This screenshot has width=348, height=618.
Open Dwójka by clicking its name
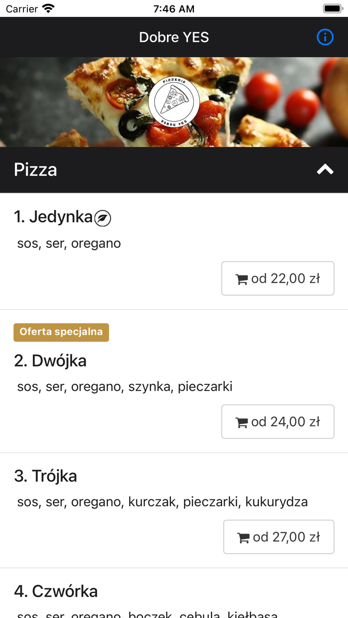click(50, 361)
